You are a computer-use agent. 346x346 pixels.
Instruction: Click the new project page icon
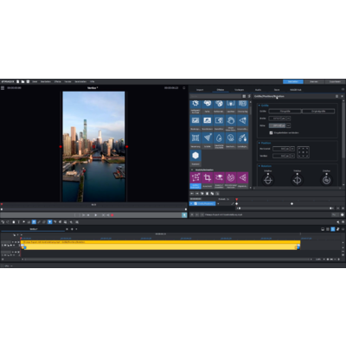click(x=18, y=81)
